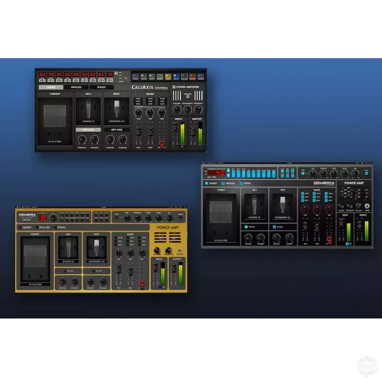Select next MIC1 microphone in CaliAxis
The image size is (382, 382).
point(95,107)
